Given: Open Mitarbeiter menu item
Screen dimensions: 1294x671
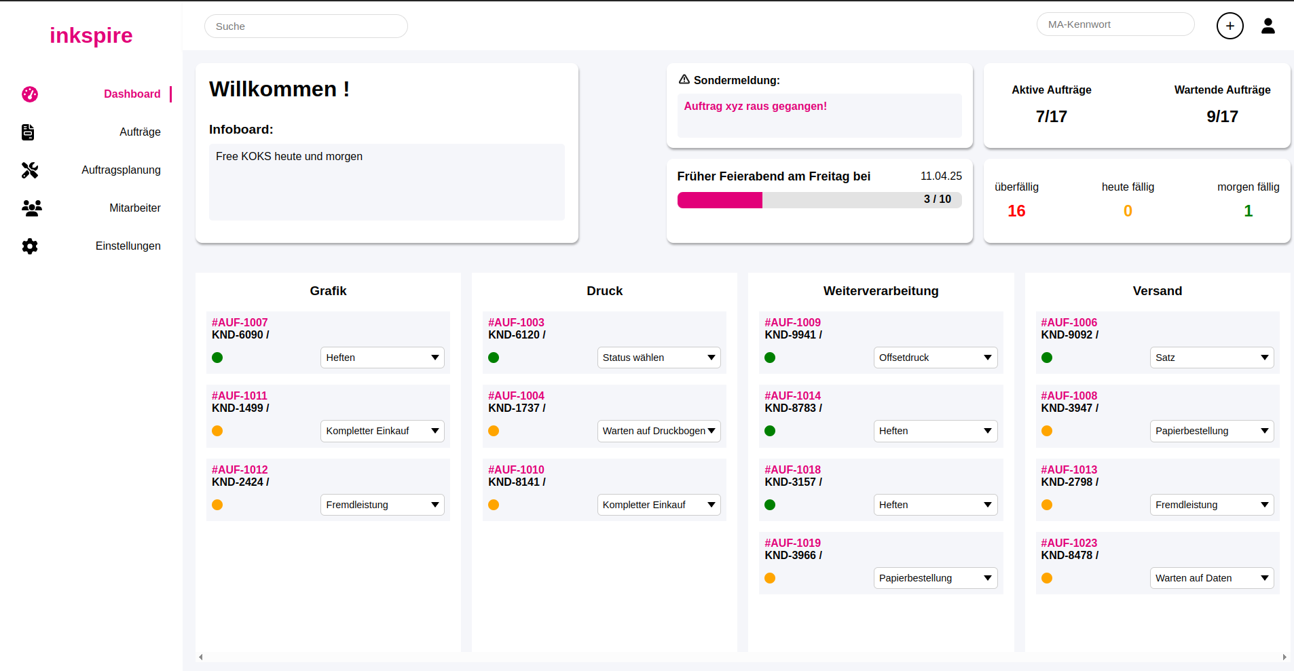Looking at the screenshot, I should point(134,208).
